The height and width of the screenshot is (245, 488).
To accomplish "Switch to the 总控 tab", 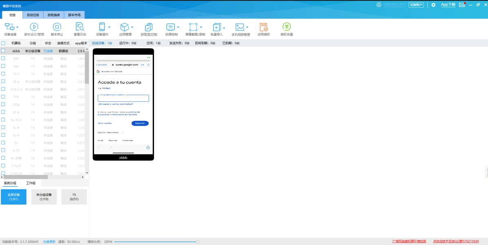I will (x=12, y=15).
